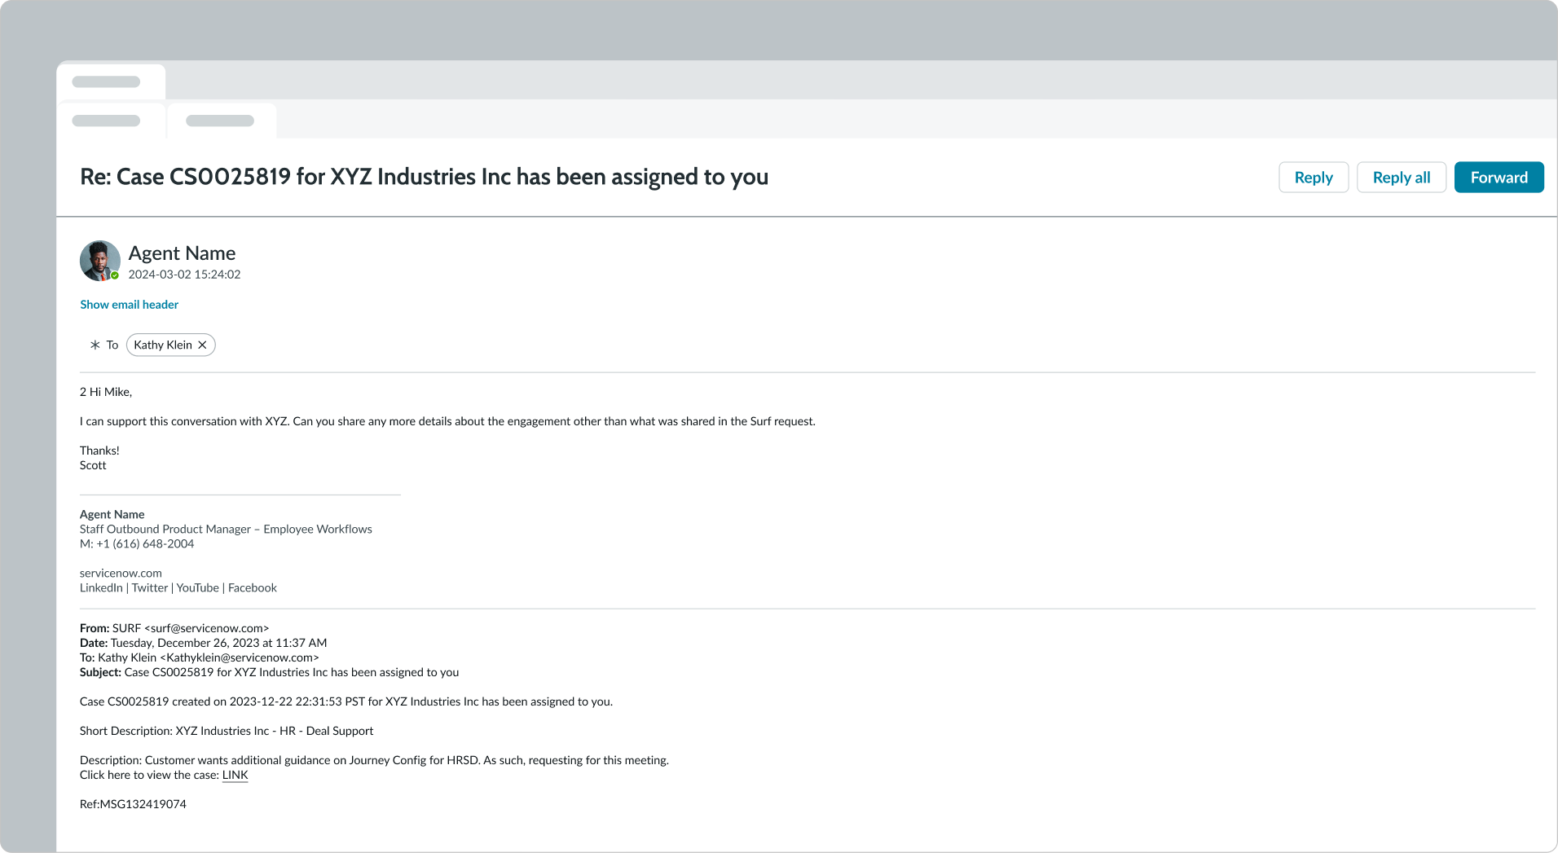Select the Kathy Klein recipient pill
1558x853 pixels.
click(x=162, y=345)
